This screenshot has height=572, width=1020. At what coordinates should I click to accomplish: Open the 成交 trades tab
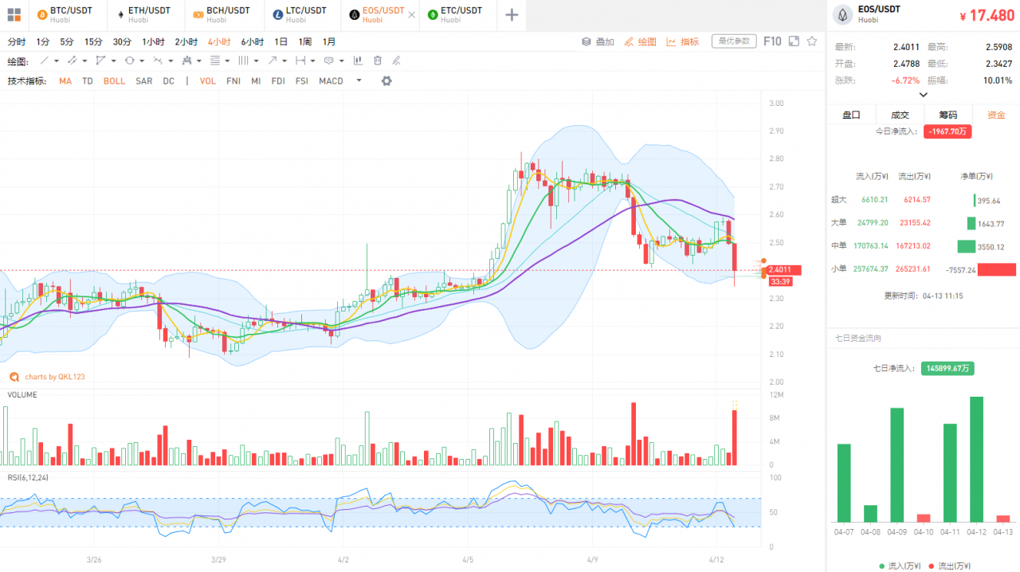click(x=900, y=115)
